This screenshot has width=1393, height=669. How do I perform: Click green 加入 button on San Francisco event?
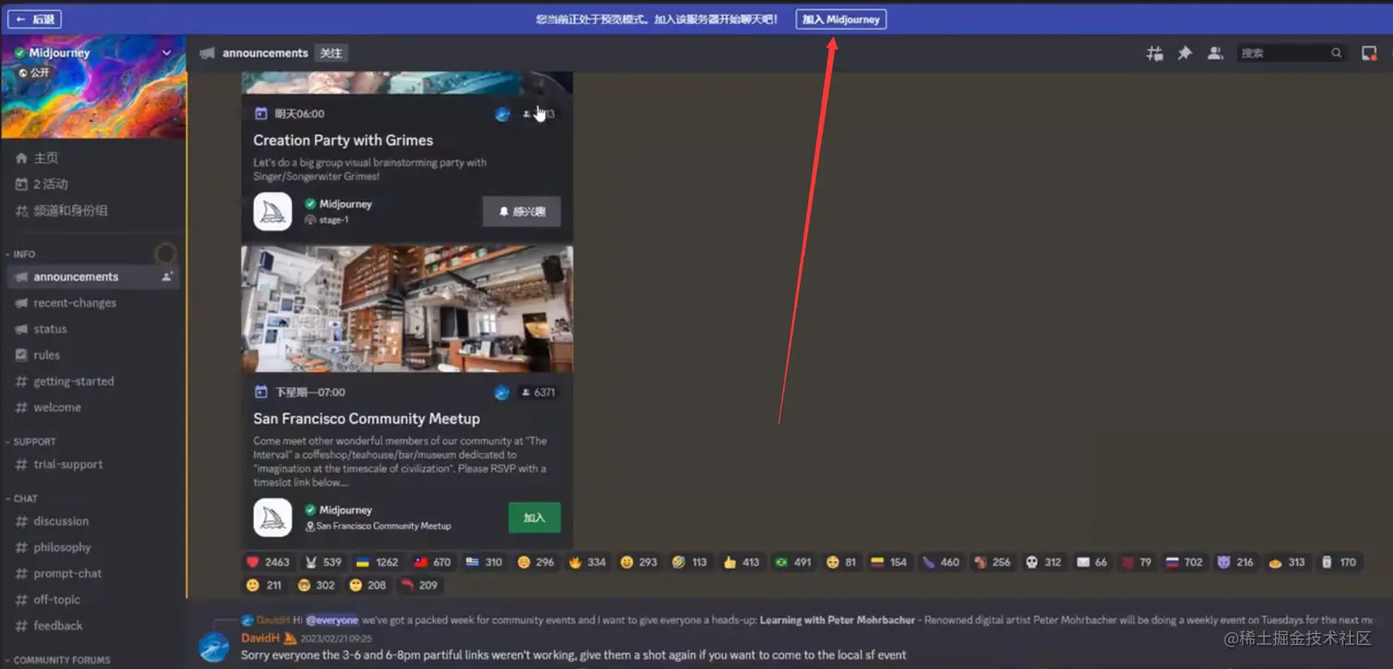pyautogui.click(x=534, y=518)
